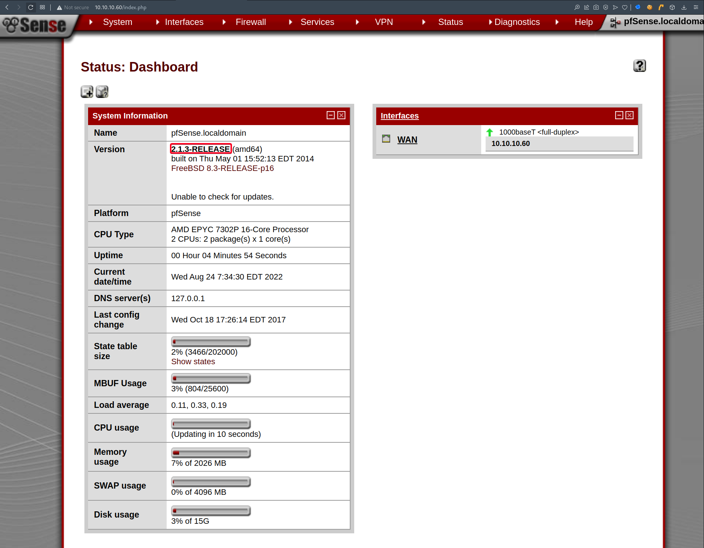Viewport: 704px width, 548px height.
Task: Open the Interfaces menu
Action: (x=184, y=22)
